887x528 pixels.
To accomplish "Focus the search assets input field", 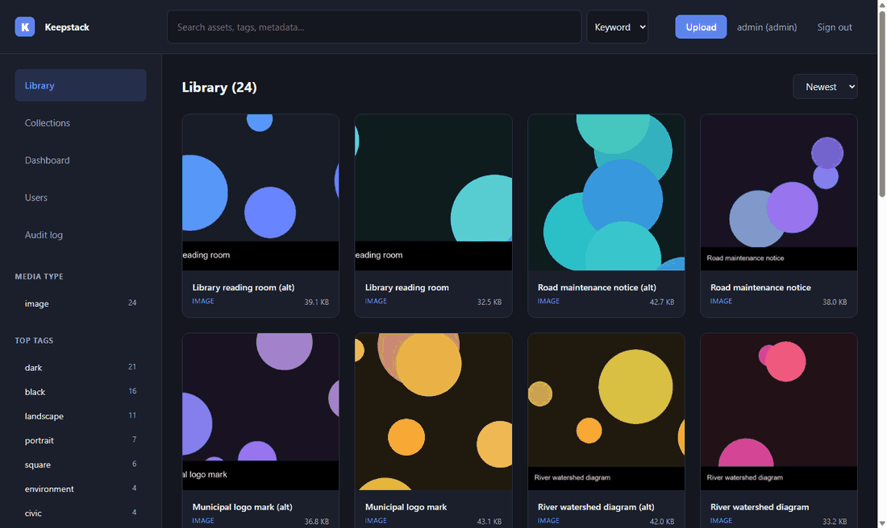I will [374, 27].
